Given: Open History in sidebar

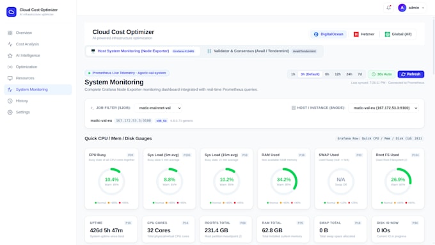Looking at the screenshot, I should (38, 101).
